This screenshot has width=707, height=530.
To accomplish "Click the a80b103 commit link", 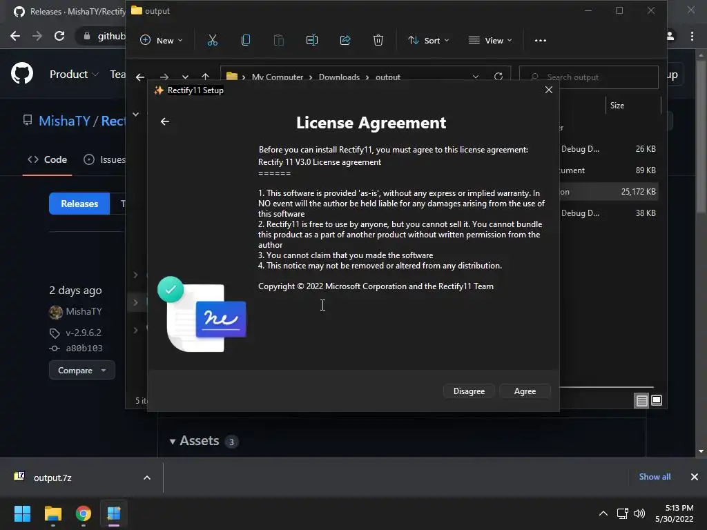I will [x=84, y=349].
